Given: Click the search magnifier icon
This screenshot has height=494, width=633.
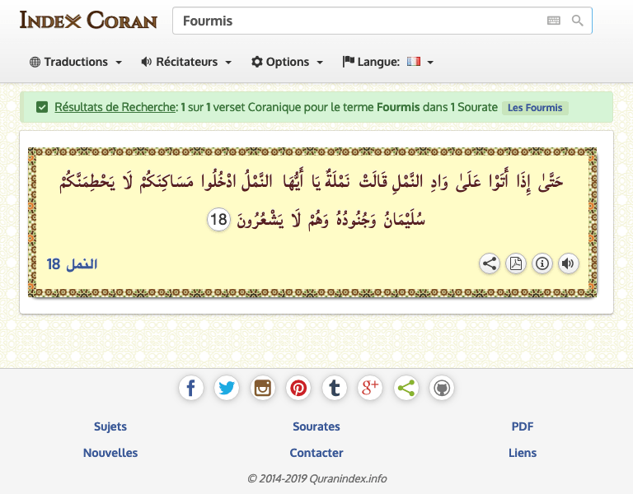Looking at the screenshot, I should 578,21.
